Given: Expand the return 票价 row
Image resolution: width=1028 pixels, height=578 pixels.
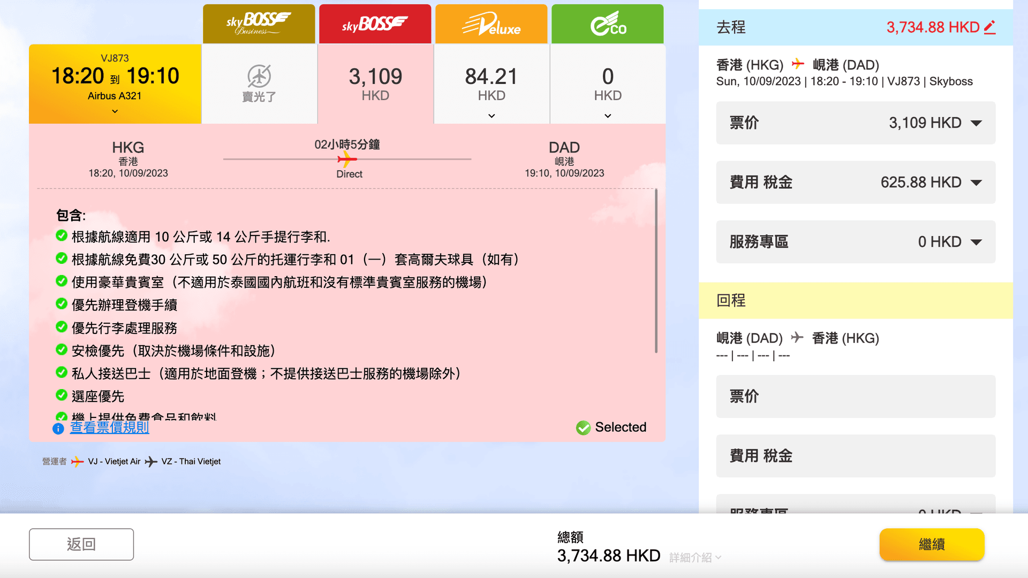Looking at the screenshot, I should 856,396.
